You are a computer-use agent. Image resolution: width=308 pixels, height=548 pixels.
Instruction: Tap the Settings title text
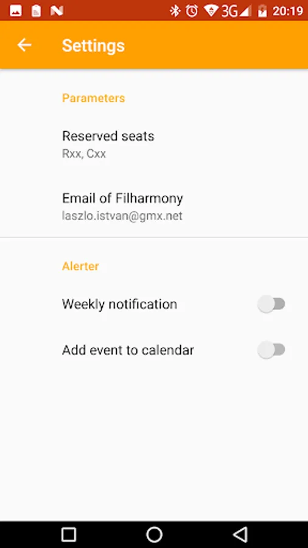[x=93, y=46]
